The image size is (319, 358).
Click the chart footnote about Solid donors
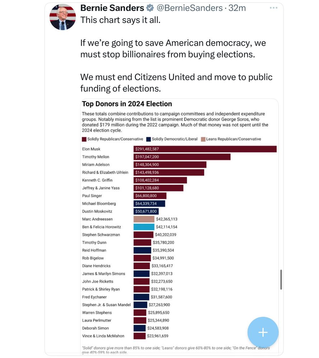[x=176, y=350]
